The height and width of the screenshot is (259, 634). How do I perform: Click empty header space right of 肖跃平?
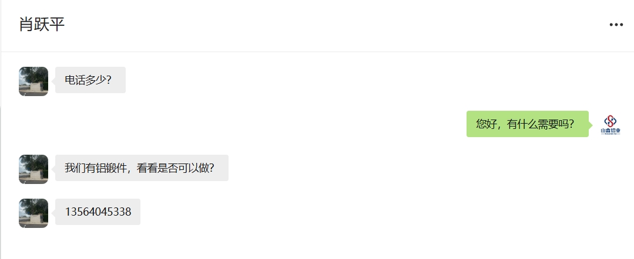pos(294,25)
